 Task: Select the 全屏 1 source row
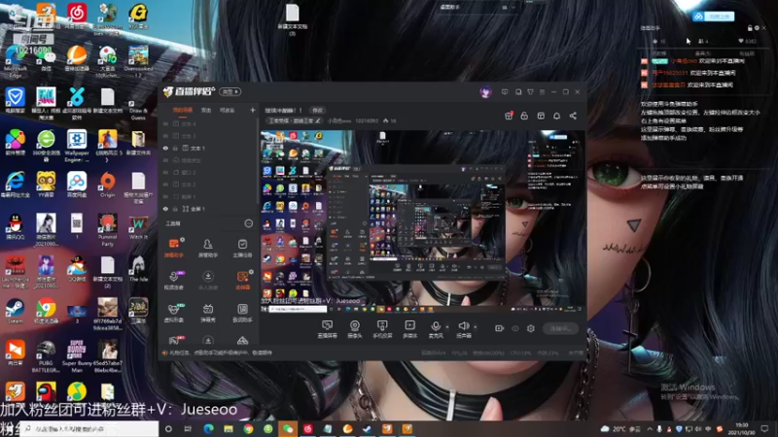(208, 209)
